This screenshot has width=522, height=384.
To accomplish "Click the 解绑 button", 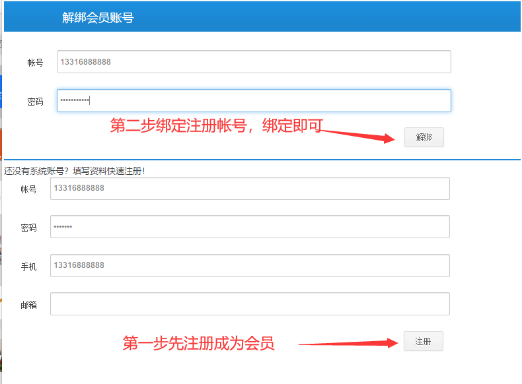I will (424, 137).
